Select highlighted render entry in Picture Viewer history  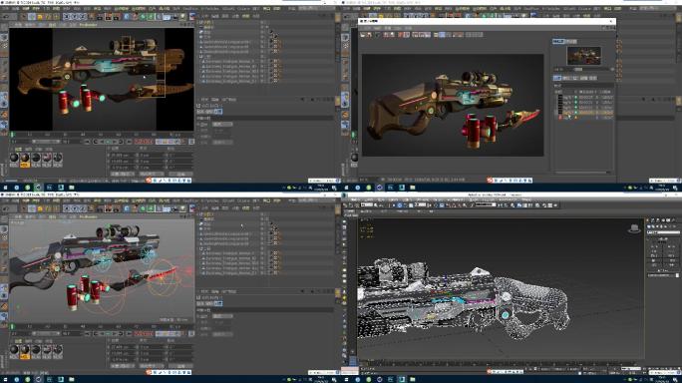[585, 113]
